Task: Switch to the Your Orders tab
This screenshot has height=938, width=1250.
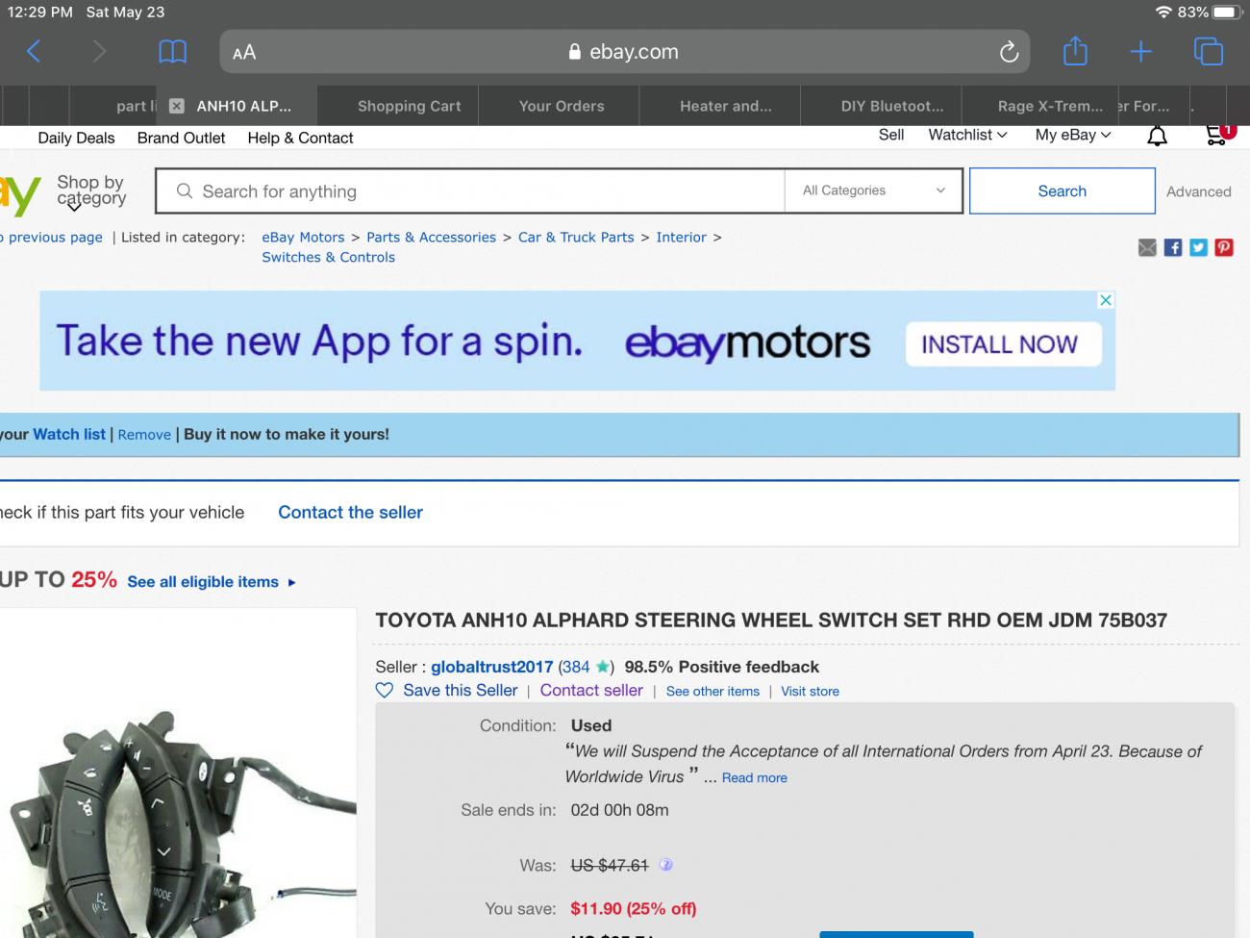Action: click(562, 106)
